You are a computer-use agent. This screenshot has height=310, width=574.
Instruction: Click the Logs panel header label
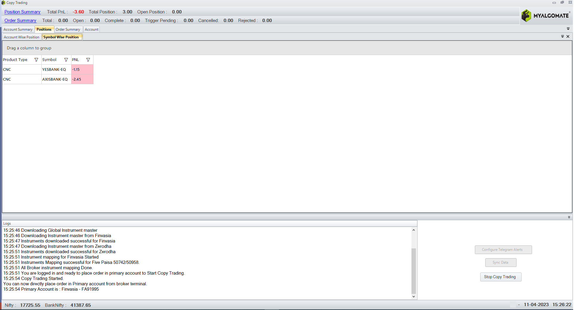pyautogui.click(x=7, y=223)
